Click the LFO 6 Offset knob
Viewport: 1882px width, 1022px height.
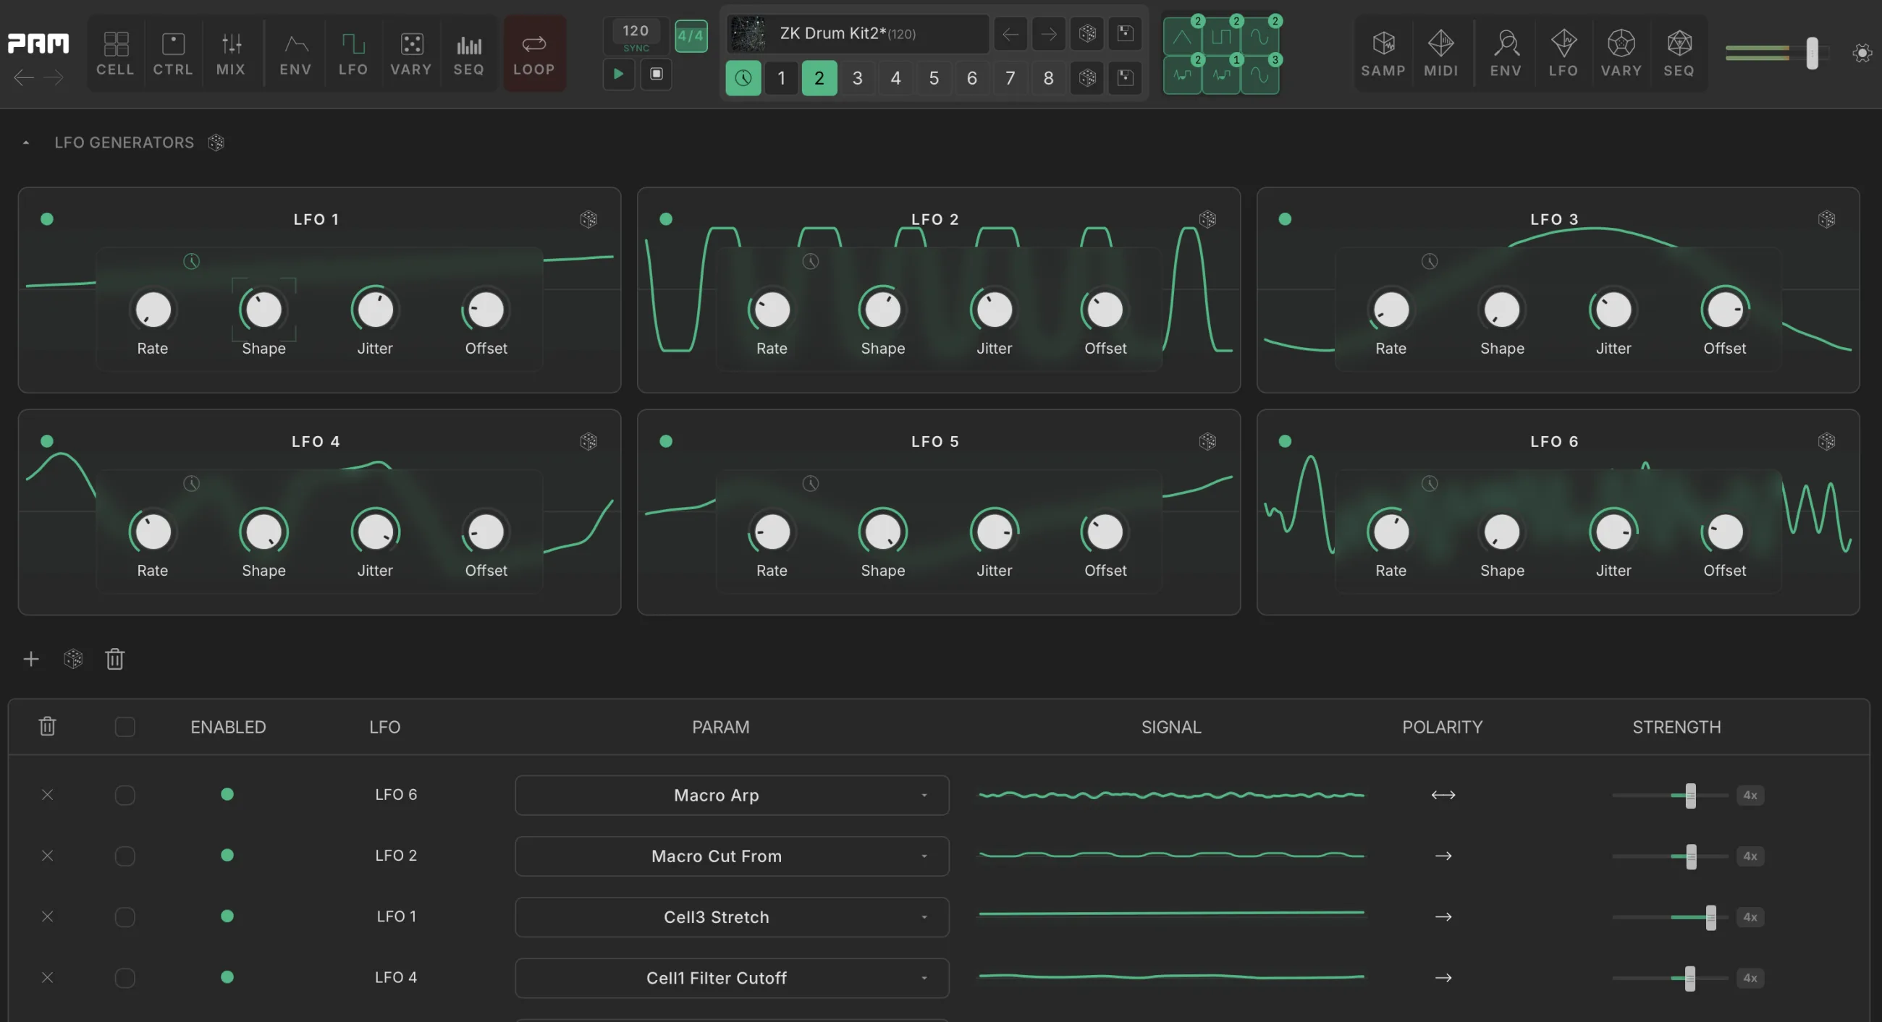[x=1724, y=532]
